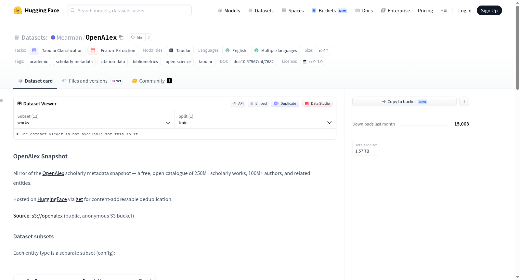The image size is (520, 280).
Task: Click the Duplicate button
Action: [x=285, y=103]
